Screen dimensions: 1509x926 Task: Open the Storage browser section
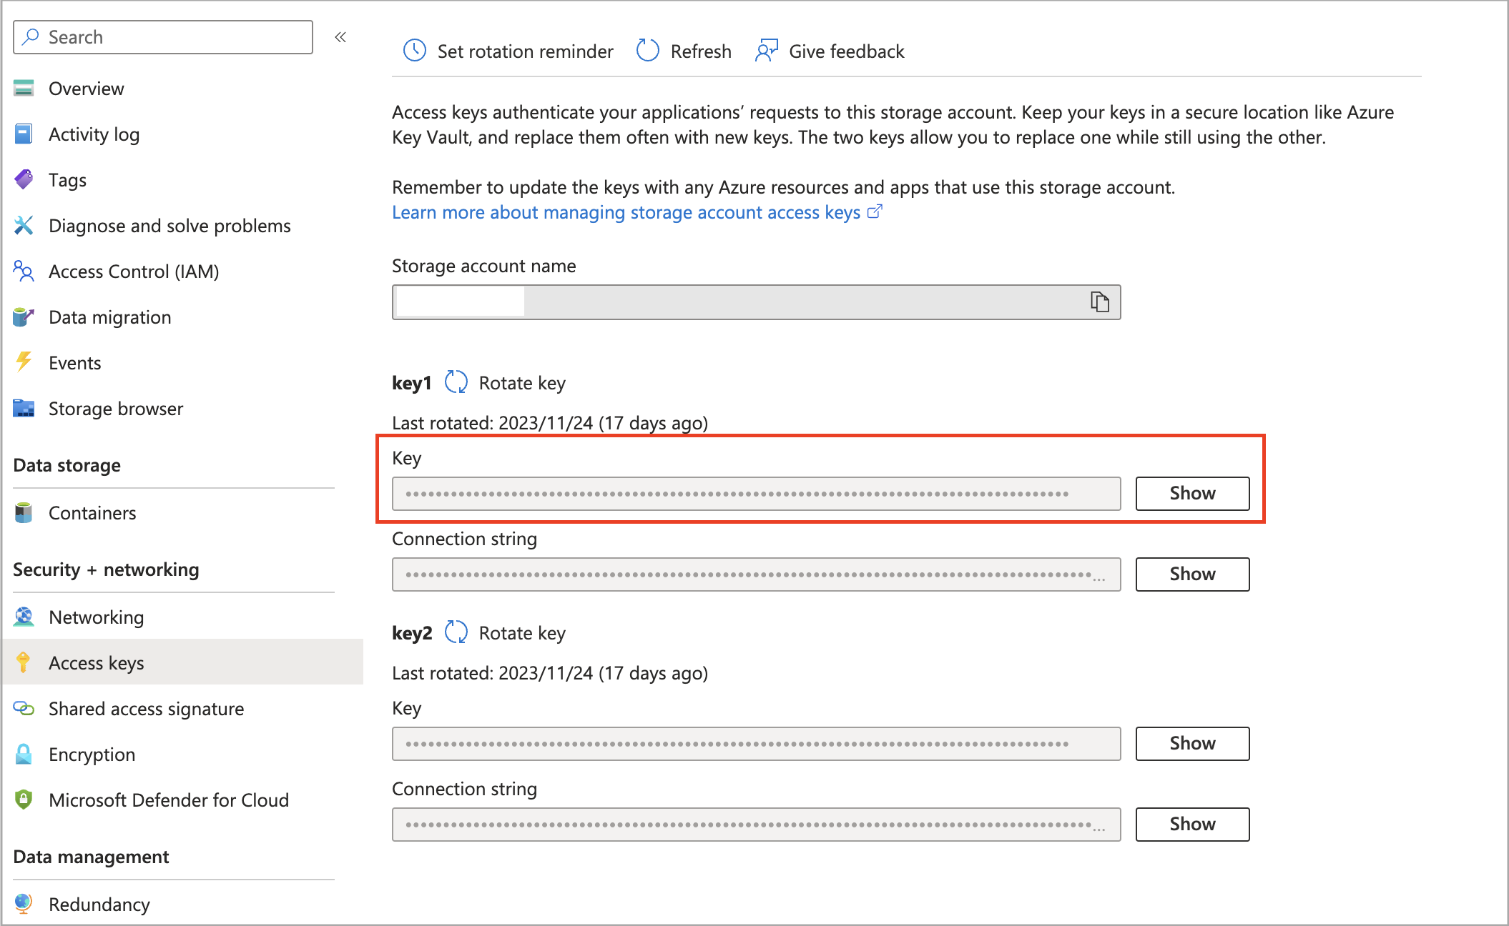pyautogui.click(x=115, y=408)
